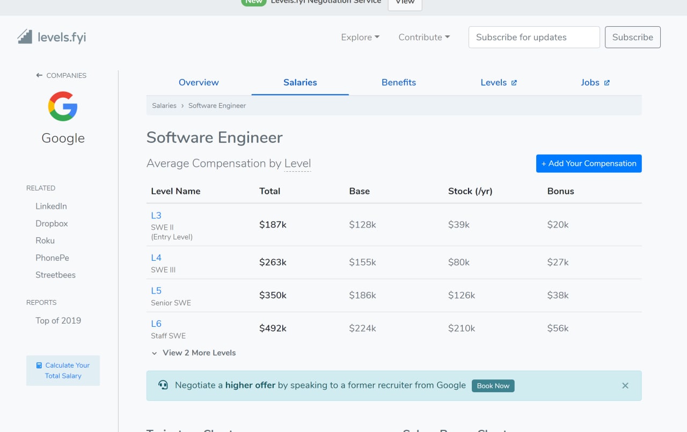Switch to the Benefits tab
This screenshot has width=687, height=432.
pyautogui.click(x=399, y=83)
